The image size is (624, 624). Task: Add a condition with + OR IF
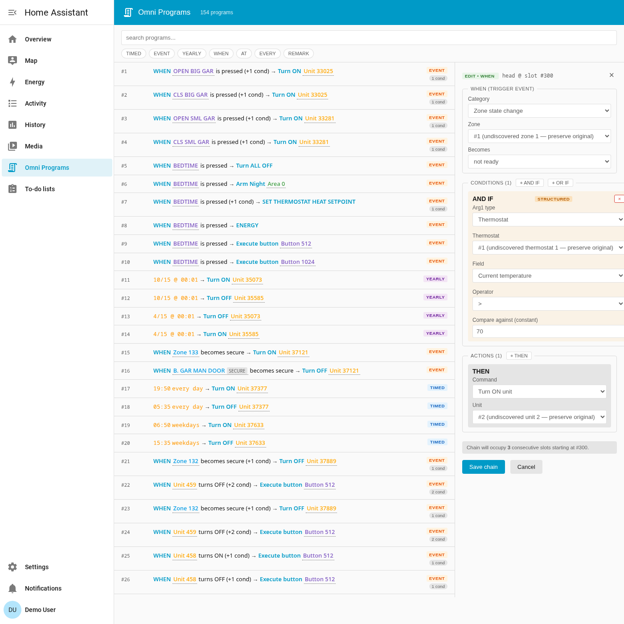tap(560, 183)
